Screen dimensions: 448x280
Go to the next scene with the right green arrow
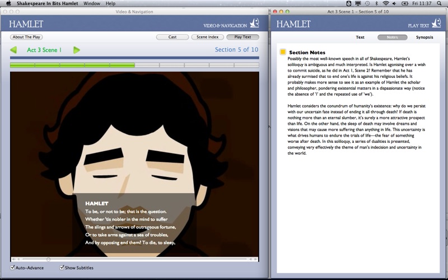(x=76, y=50)
